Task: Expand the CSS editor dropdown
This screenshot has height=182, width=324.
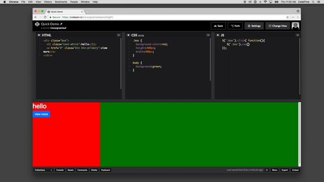Action: click(x=208, y=35)
